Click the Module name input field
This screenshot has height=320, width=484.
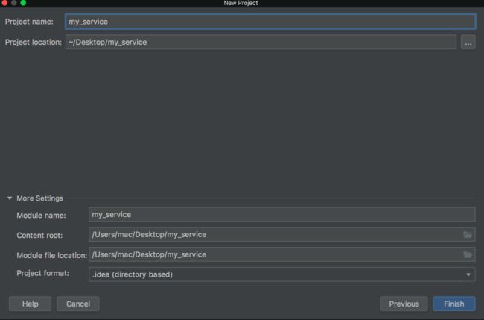click(x=281, y=215)
